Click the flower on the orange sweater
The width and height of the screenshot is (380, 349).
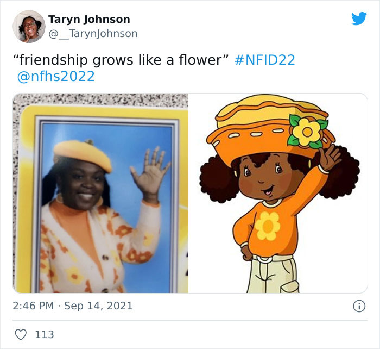click(x=268, y=226)
